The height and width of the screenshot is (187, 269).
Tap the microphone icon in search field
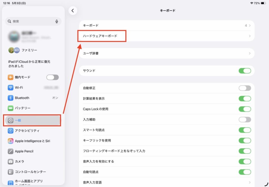57,21
